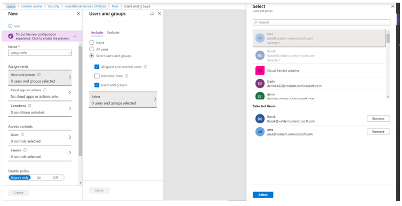Image resolution: width=402 pixels, height=206 pixels.
Task: Go to voldem online breadcrumb
Action: click(31, 6)
